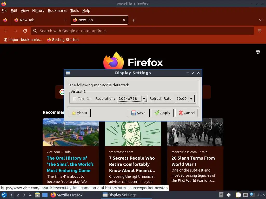Click the Firefox View pinned icon
This screenshot has height=199, width=266.
point(5,20)
